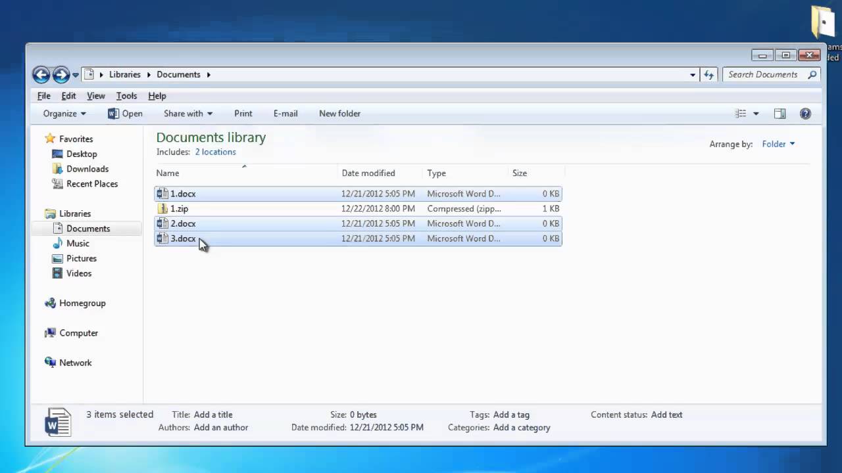Open Help via question mark icon

[x=805, y=114]
